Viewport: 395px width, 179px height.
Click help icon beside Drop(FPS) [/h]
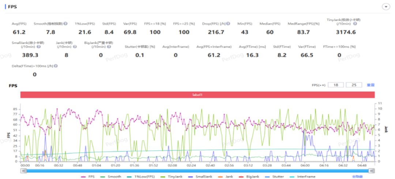(x=228, y=24)
